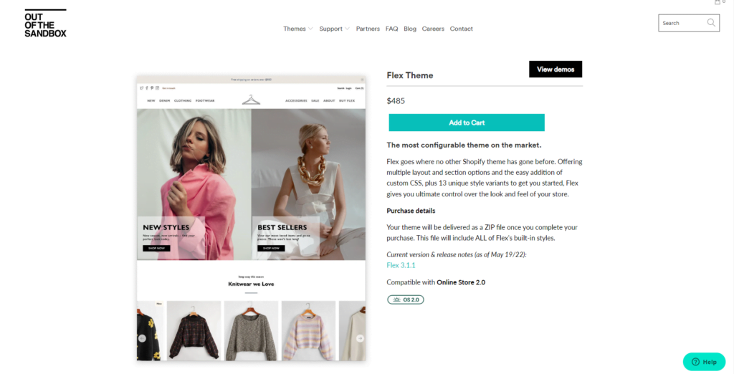Open the Contact page
734x374 pixels.
pyautogui.click(x=461, y=29)
